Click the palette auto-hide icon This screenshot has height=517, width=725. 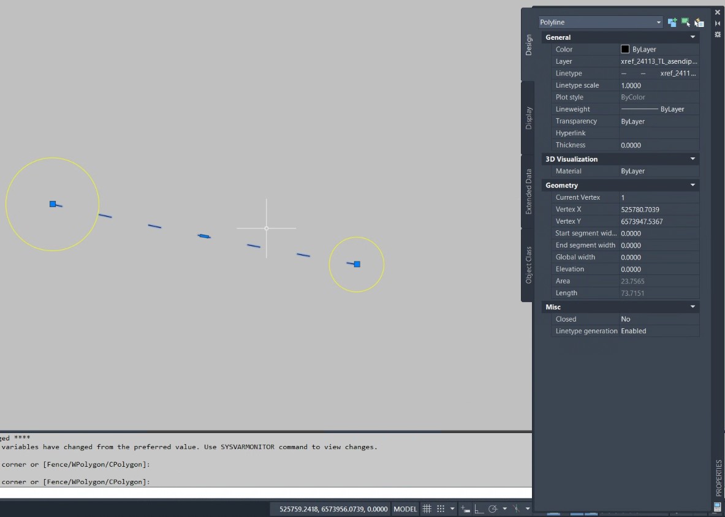pyautogui.click(x=718, y=23)
